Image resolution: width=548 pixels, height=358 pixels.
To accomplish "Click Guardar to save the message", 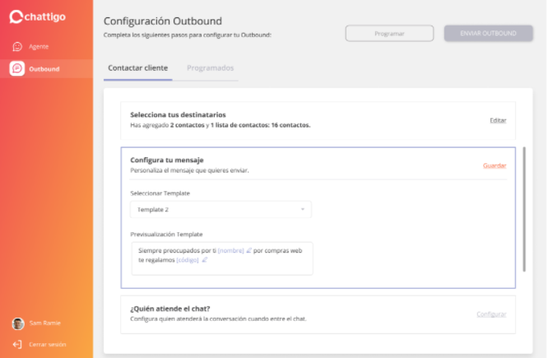I will point(495,165).
